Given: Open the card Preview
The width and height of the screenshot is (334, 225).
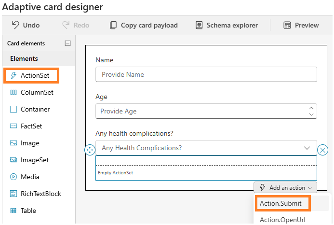Looking at the screenshot, I should [x=301, y=25].
